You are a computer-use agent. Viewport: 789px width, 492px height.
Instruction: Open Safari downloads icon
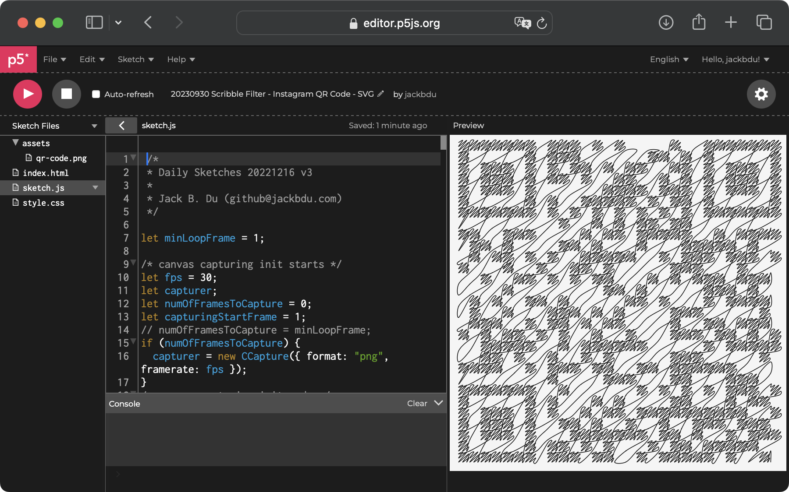(x=666, y=23)
